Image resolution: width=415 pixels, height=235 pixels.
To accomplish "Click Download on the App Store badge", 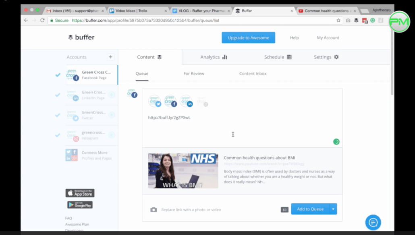I will click(80, 193).
